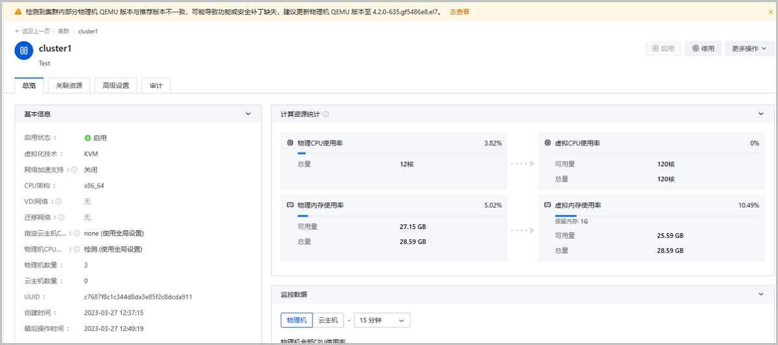This screenshot has width=778, height=345.
Task: Open the 更多操作 dropdown menu
Action: [749, 49]
